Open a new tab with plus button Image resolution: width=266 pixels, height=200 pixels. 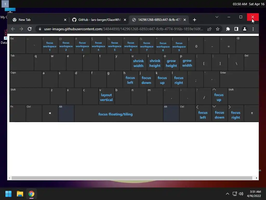(x=195, y=20)
